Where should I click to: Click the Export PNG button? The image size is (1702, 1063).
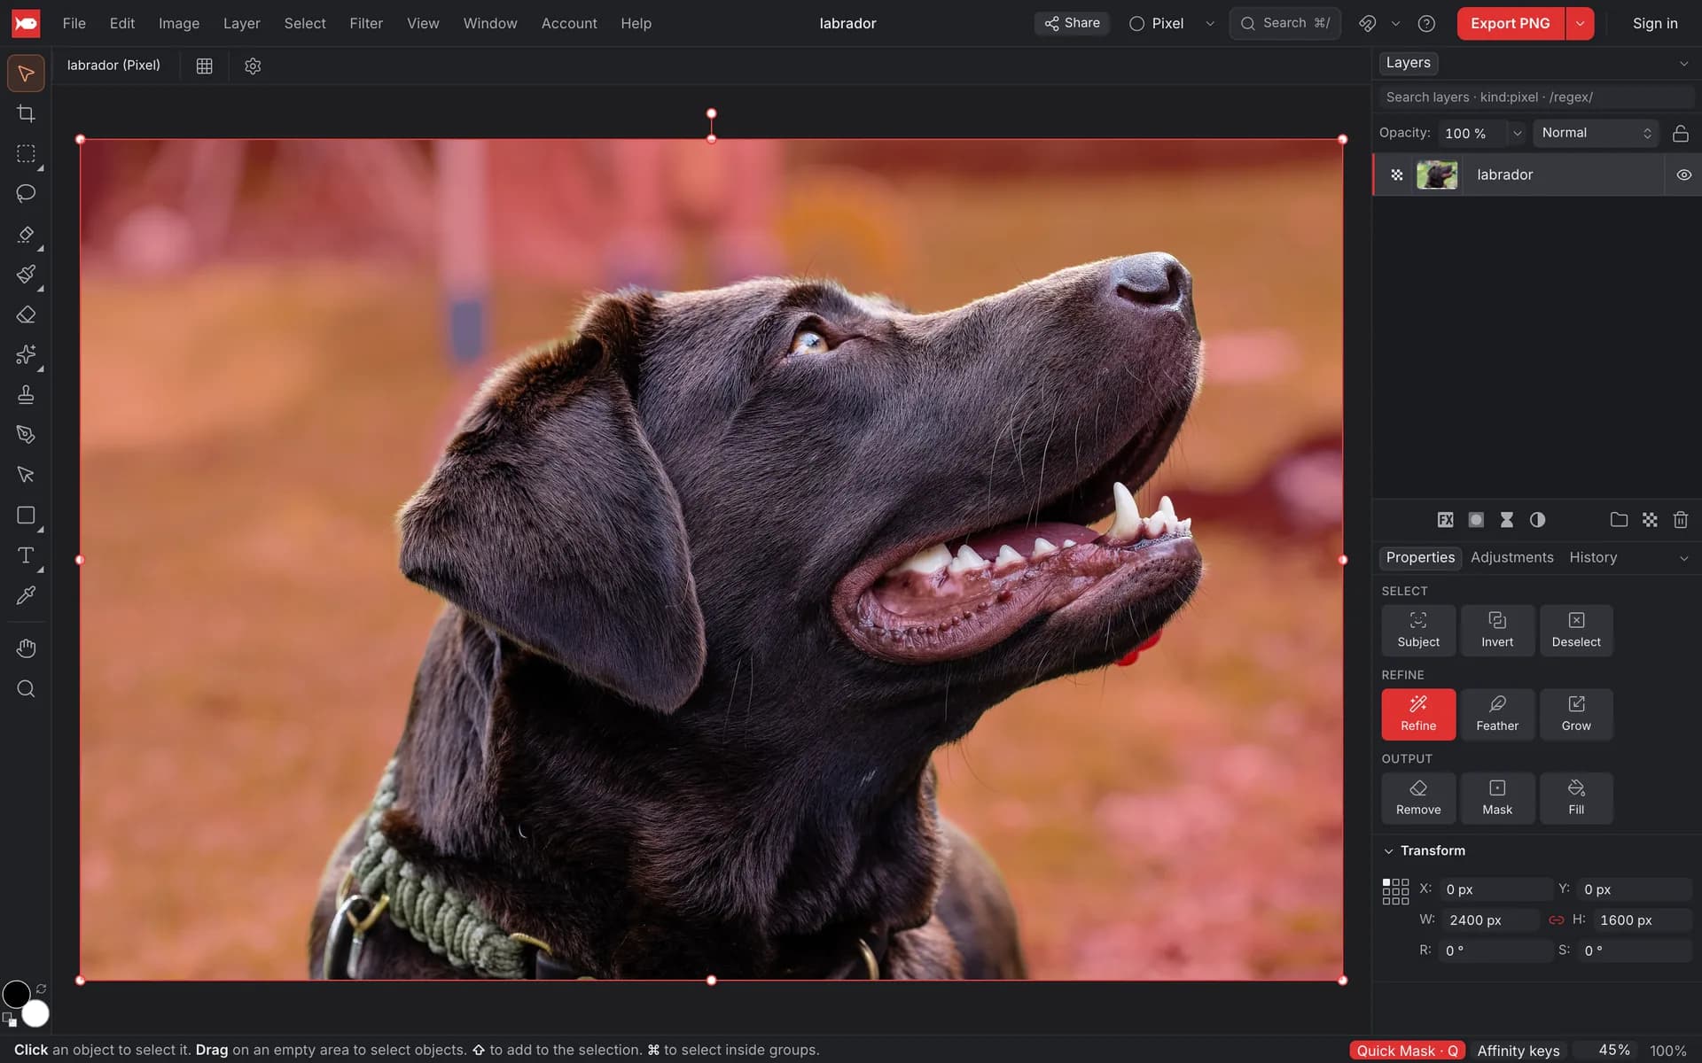click(1510, 24)
